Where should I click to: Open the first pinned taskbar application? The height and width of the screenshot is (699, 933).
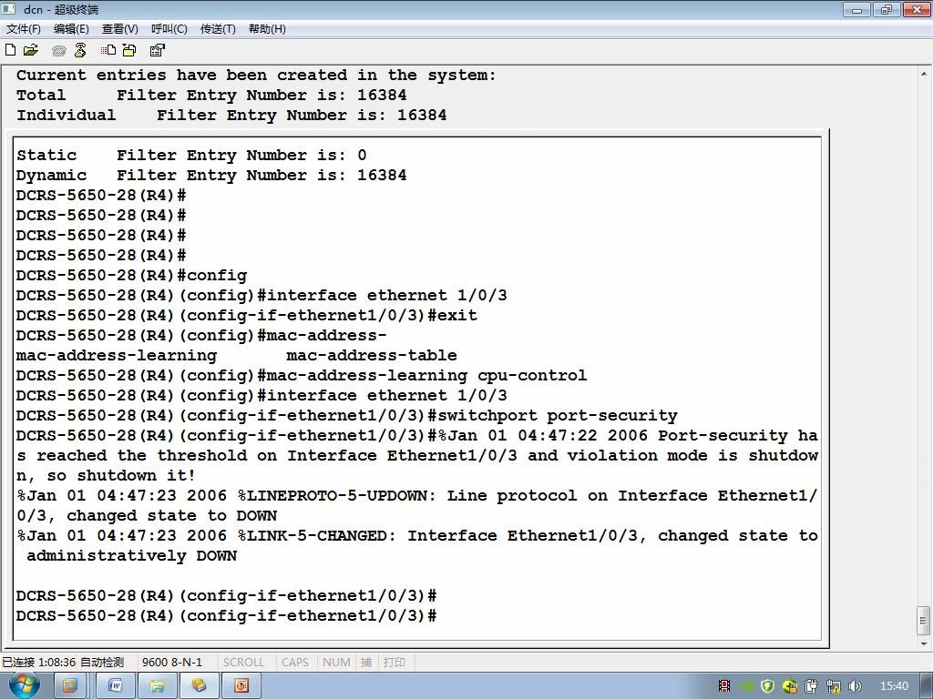tap(69, 686)
